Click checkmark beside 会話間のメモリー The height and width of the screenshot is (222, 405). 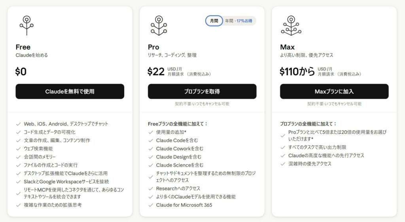[18, 157]
